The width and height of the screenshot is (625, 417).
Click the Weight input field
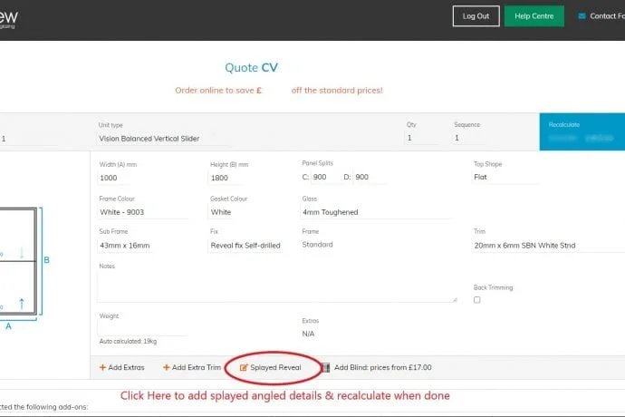coord(143,329)
